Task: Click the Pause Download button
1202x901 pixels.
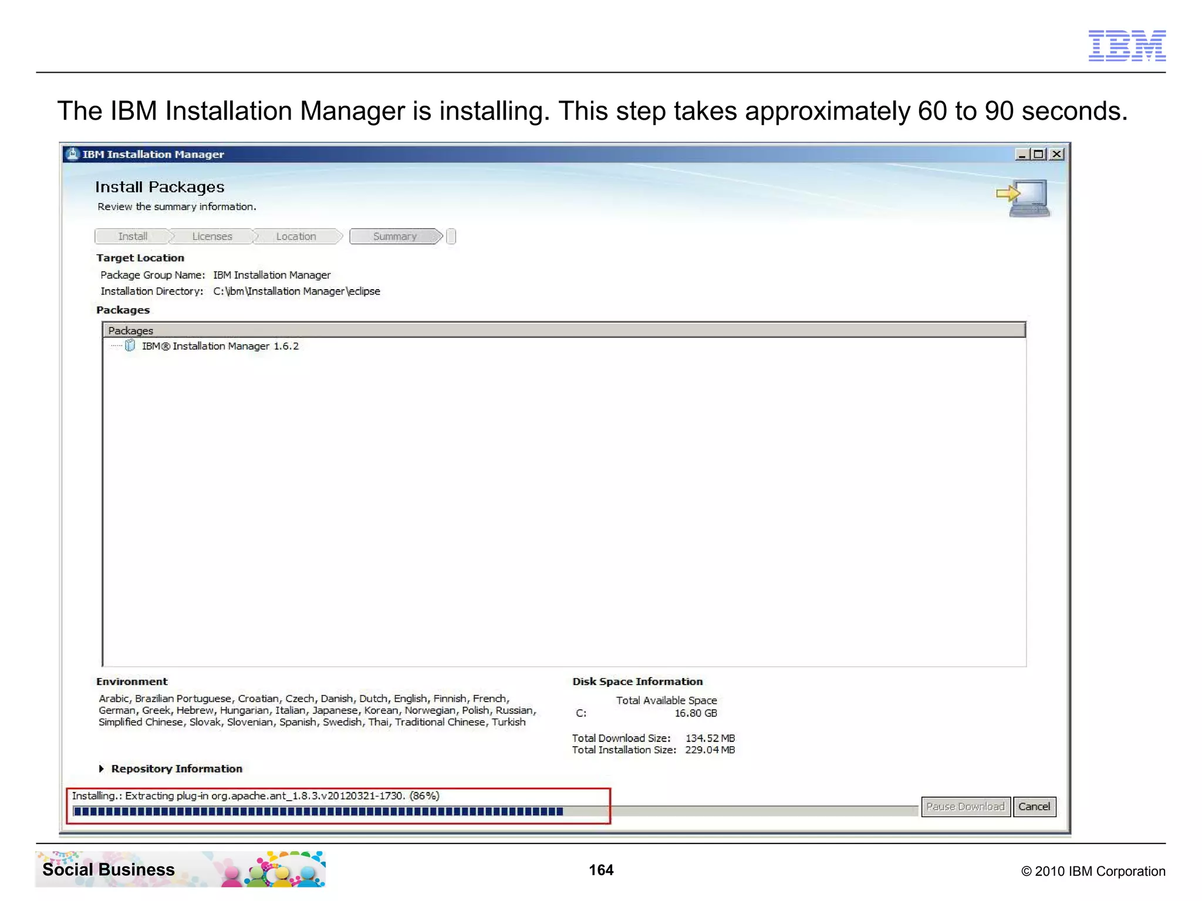Action: pyautogui.click(x=965, y=807)
